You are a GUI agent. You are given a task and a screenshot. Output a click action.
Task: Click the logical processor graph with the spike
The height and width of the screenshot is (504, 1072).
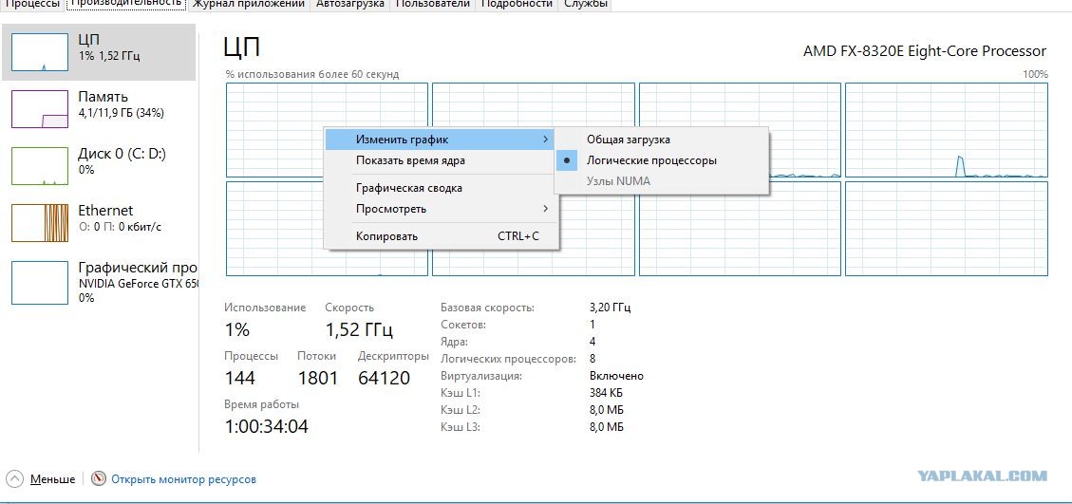pos(947,131)
